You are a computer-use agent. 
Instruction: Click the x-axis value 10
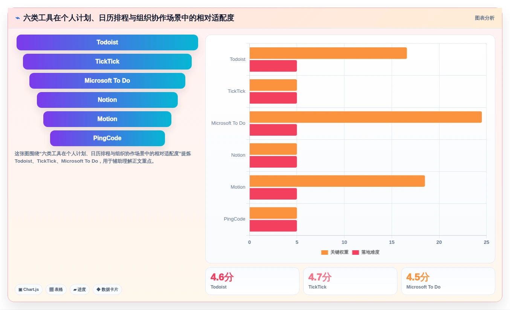(x=344, y=242)
